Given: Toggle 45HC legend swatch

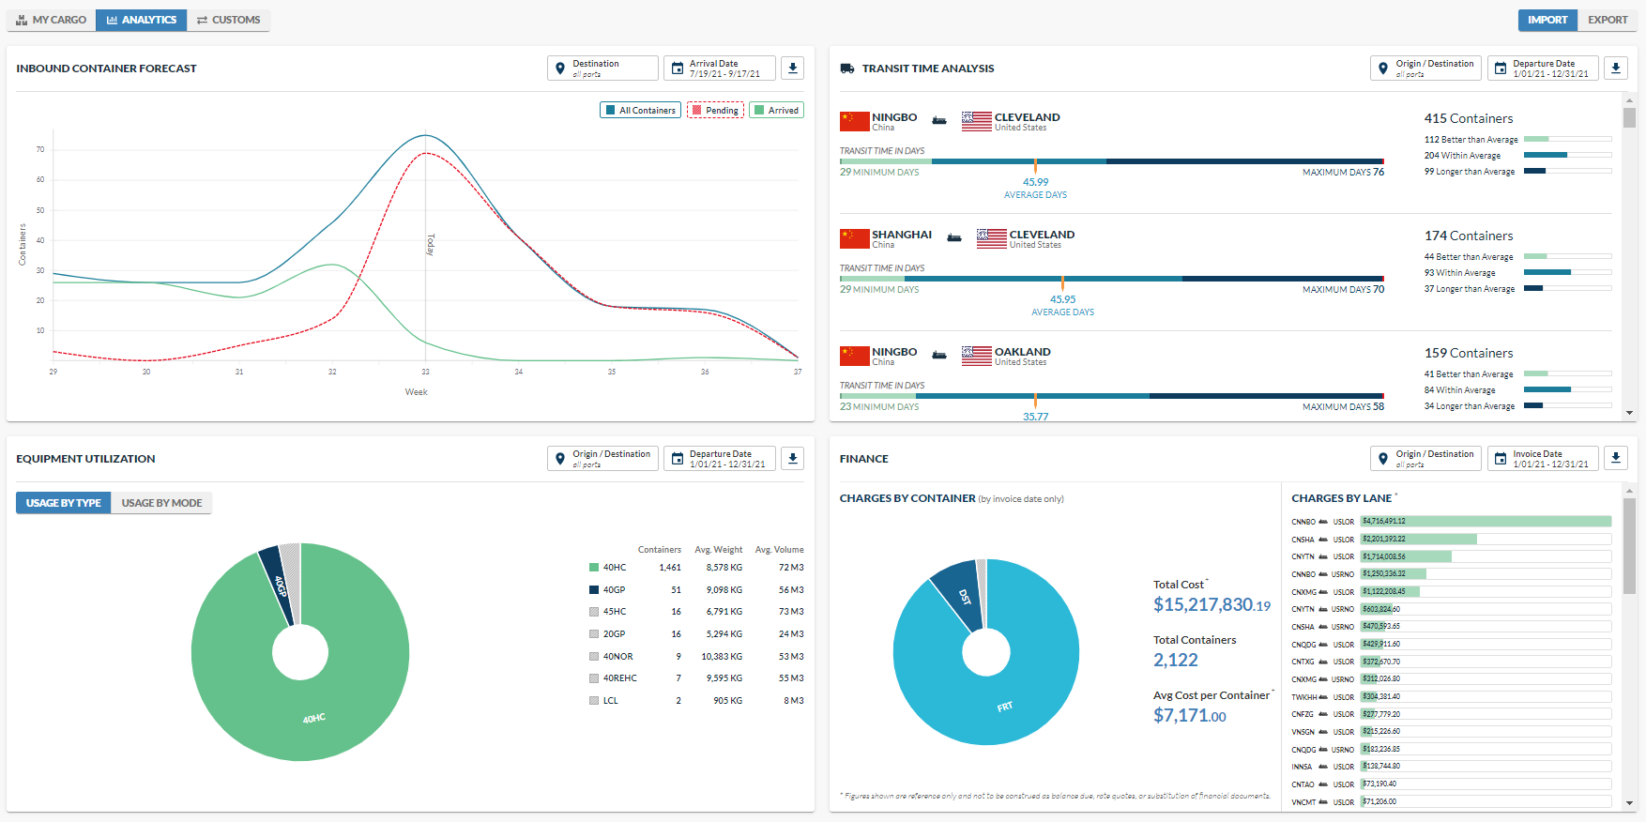Looking at the screenshot, I should 594,612.
